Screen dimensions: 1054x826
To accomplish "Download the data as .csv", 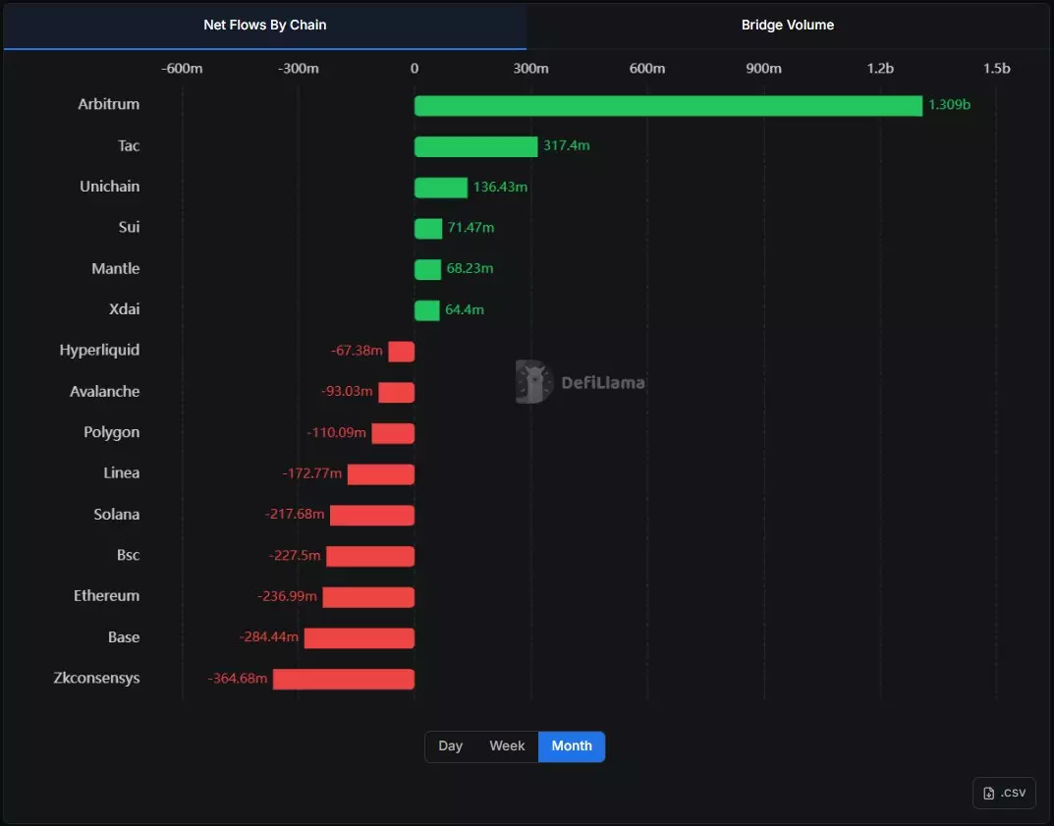I will 1004,794.
